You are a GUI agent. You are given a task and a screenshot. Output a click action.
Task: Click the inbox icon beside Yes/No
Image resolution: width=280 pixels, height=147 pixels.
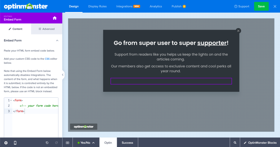click(68, 143)
